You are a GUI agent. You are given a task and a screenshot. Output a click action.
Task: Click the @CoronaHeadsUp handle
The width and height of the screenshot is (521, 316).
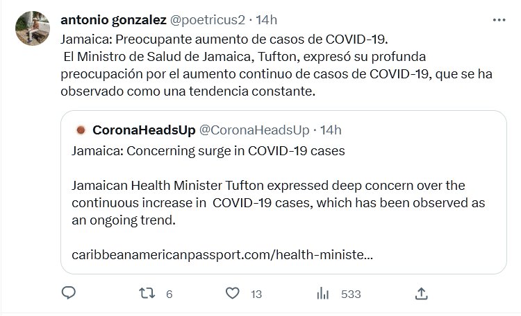254,130
